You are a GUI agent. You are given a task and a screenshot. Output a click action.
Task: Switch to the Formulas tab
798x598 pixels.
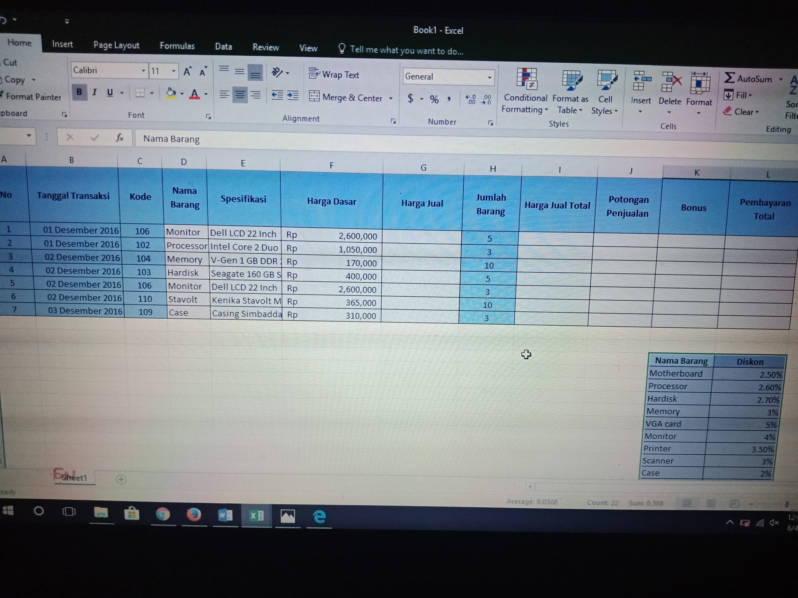[177, 46]
